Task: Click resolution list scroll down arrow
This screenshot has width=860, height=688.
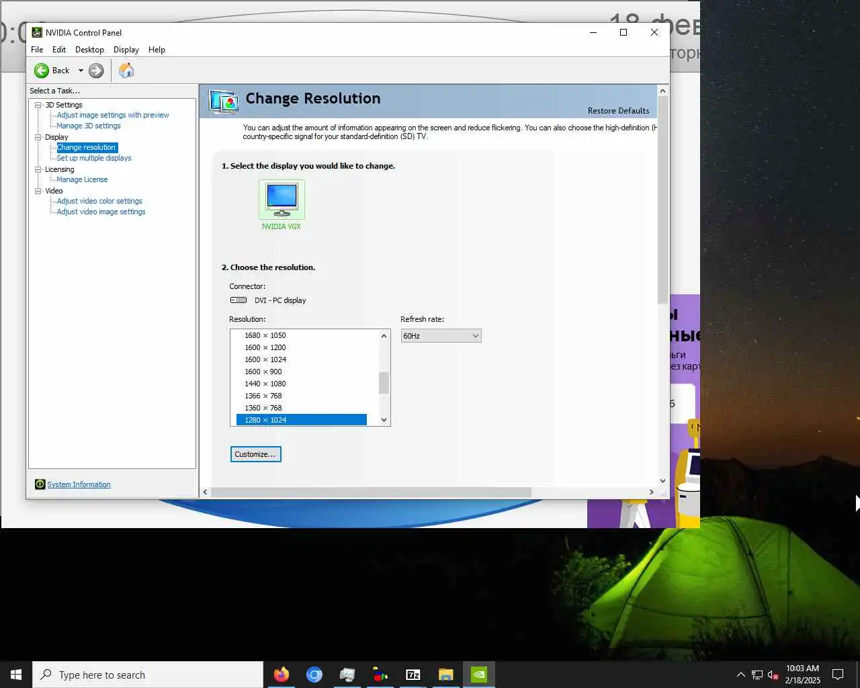Action: (384, 420)
